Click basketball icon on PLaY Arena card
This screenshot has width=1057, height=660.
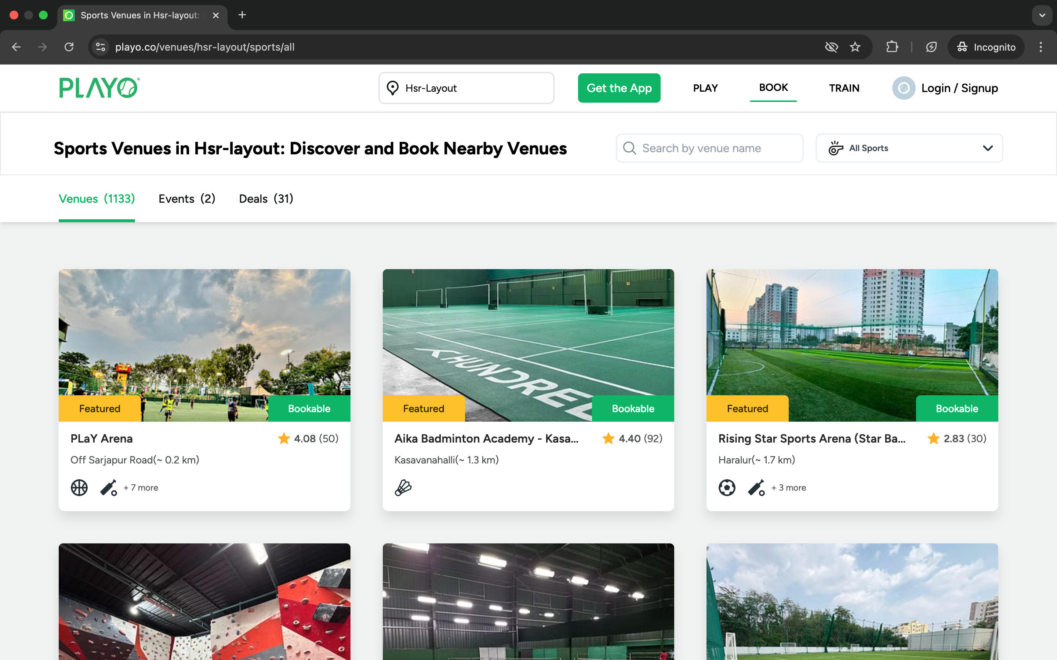79,488
